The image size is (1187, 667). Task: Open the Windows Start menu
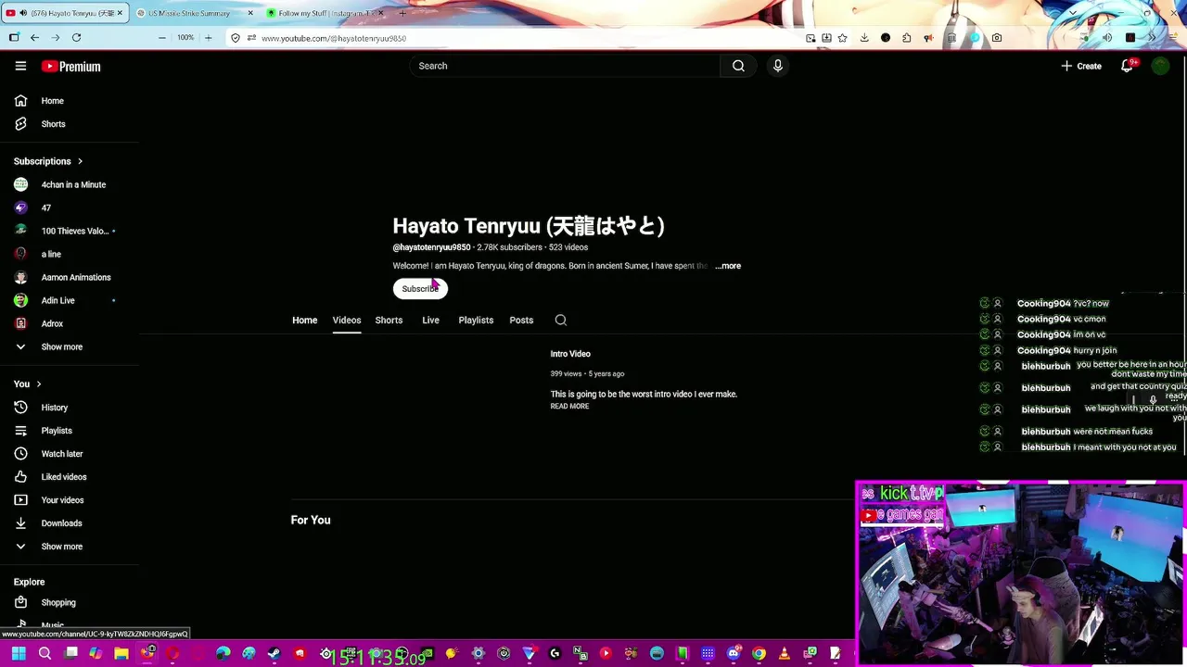click(x=19, y=654)
